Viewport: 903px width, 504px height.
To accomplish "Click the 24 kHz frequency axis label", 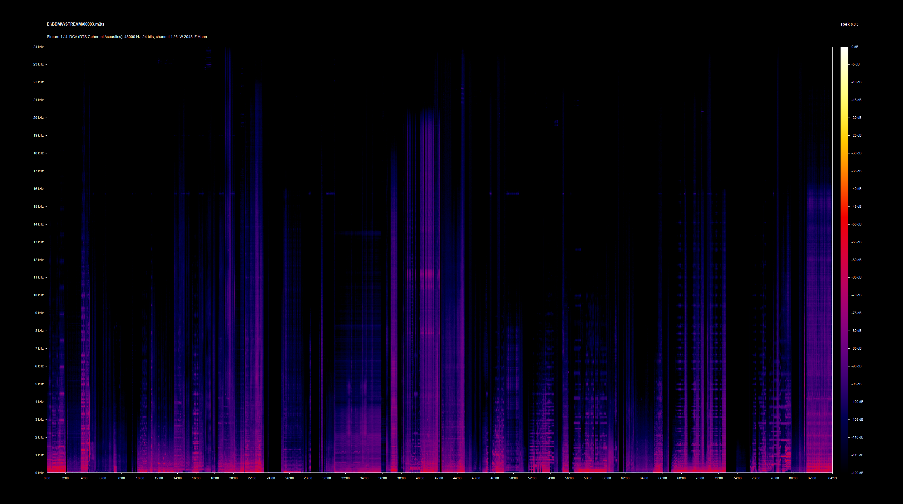I will coord(38,46).
